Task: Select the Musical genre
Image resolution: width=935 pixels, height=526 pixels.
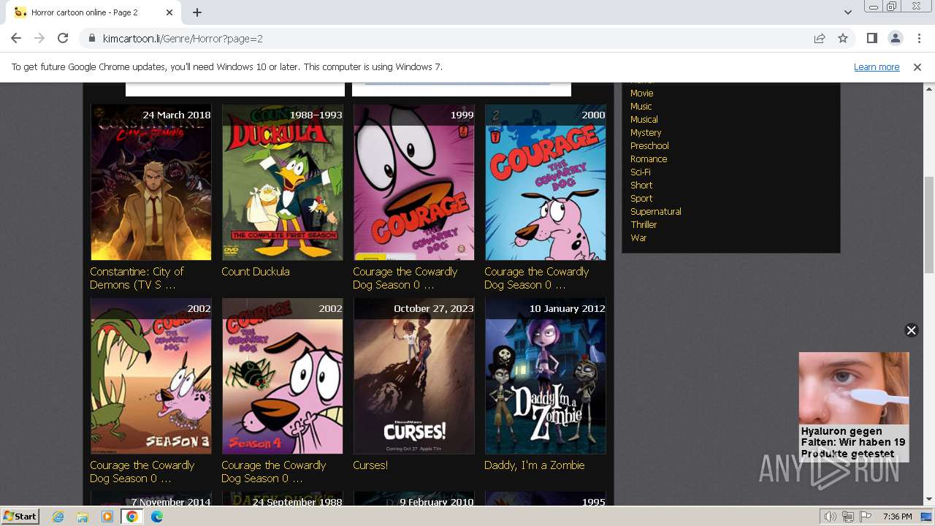Action: (644, 119)
